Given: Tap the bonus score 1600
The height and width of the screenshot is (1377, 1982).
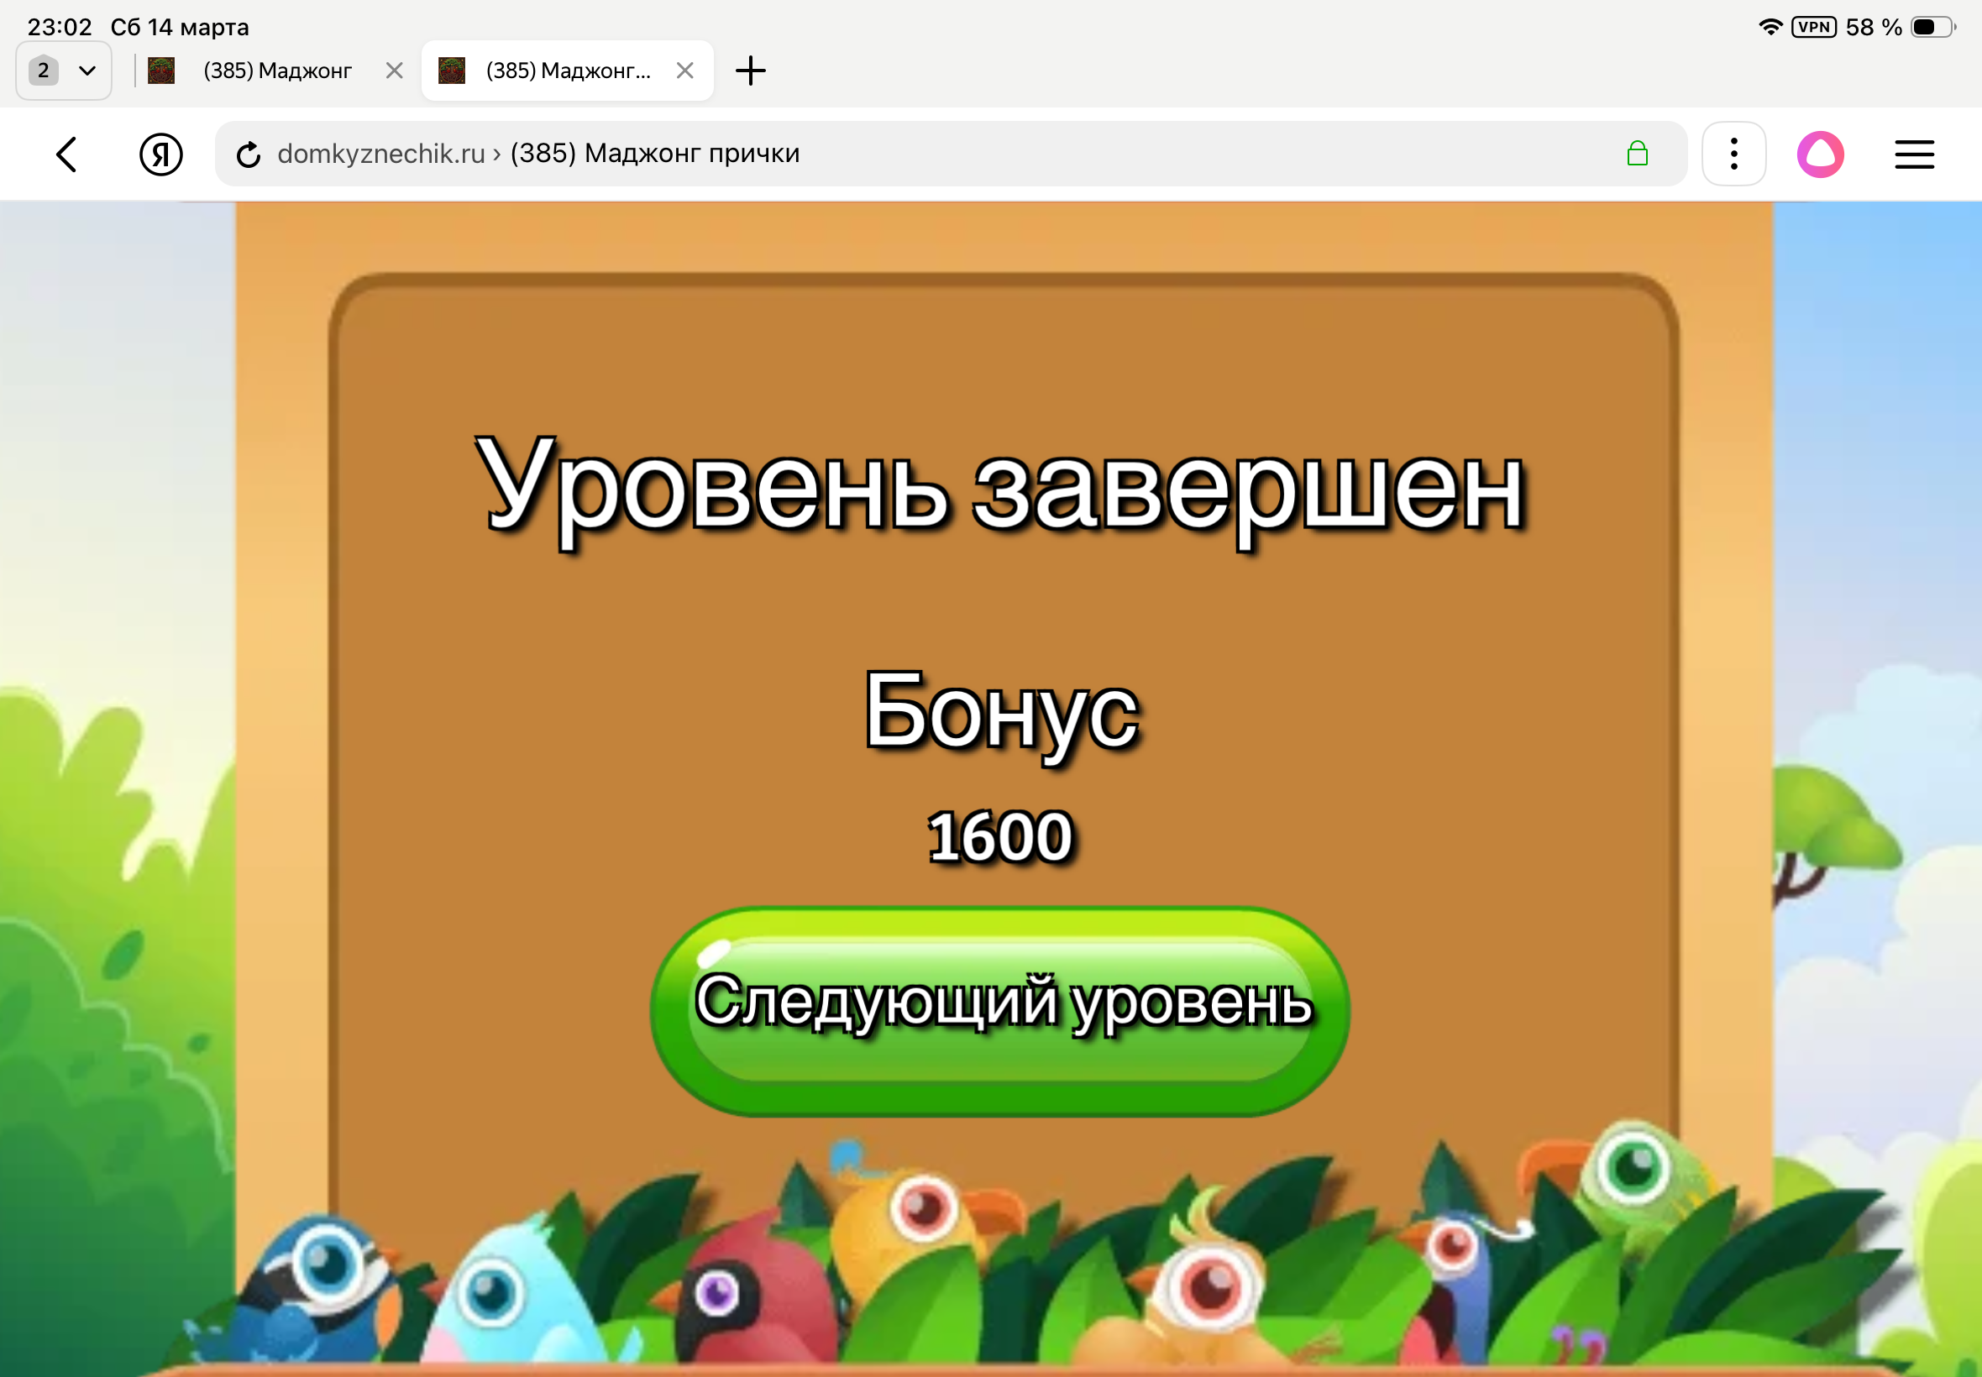Looking at the screenshot, I should tap(1000, 836).
